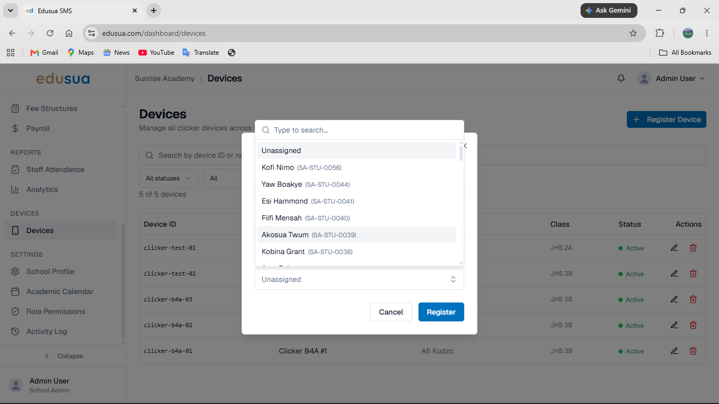Bookmark this page with star icon
Viewport: 719px width, 404px height.
pos(633,33)
